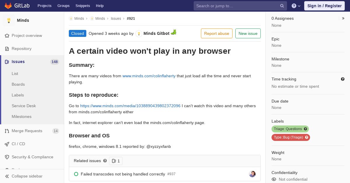350x183 pixels.
Task: Click the blue Closed status badge
Action: click(78, 33)
